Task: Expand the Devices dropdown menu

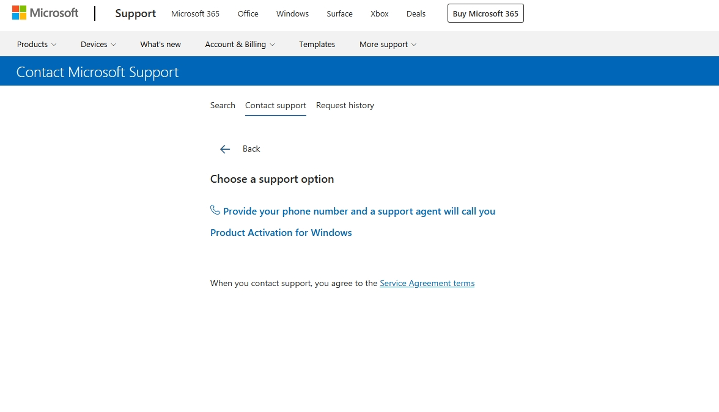Action: (98, 45)
